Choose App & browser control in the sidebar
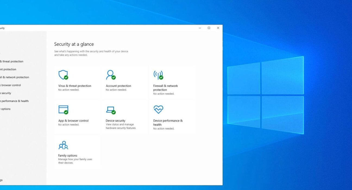Image resolution: width=352 pixels, height=190 pixels. coord(10,85)
